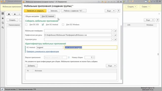
Task: Go to the Home page icon
Action: tap(9, 14)
